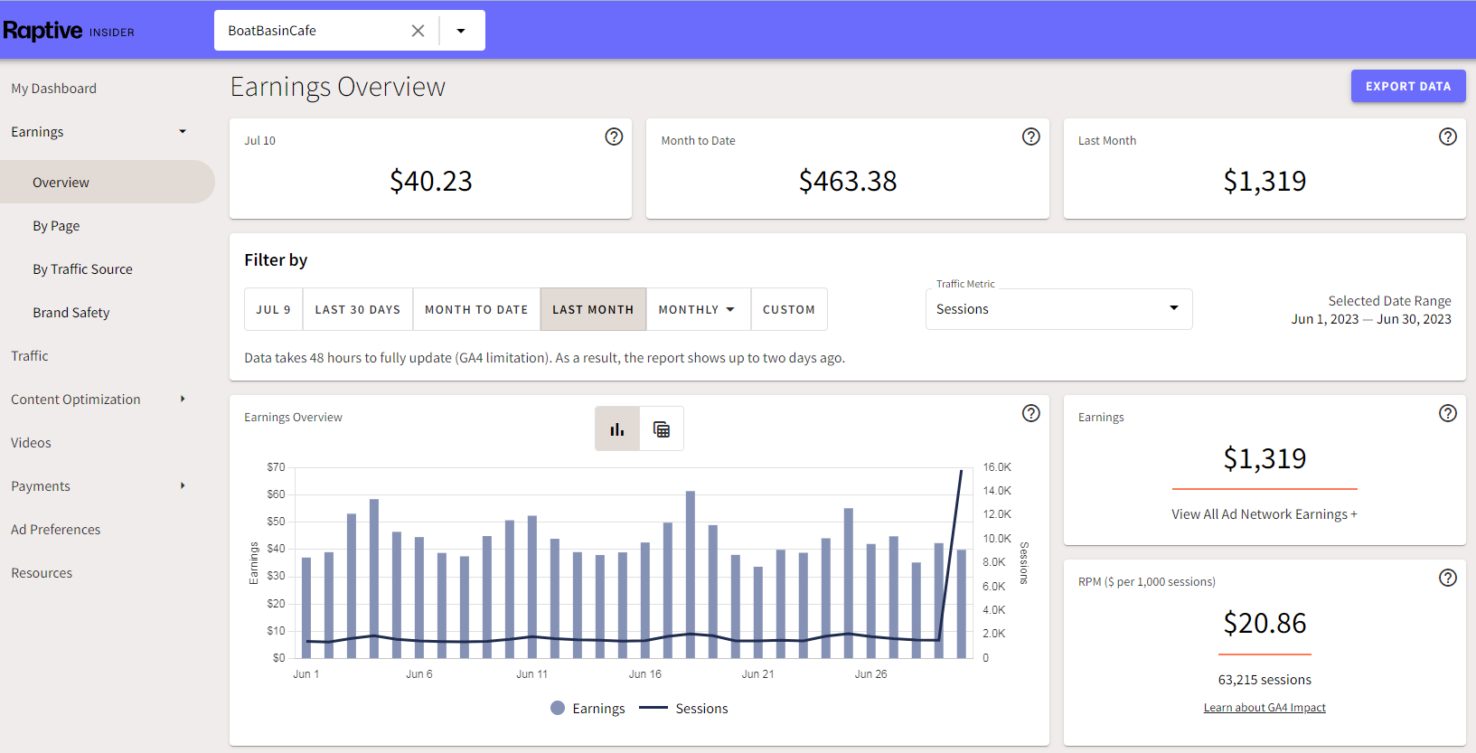The image size is (1476, 753).
Task: Click the Jun 1 earnings bar
Action: point(306,607)
